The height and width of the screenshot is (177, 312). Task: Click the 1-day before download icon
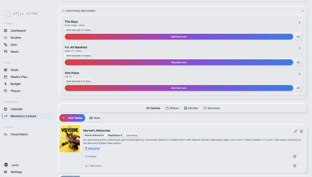click(86, 166)
